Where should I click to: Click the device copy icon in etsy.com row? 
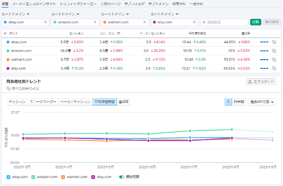(274, 68)
